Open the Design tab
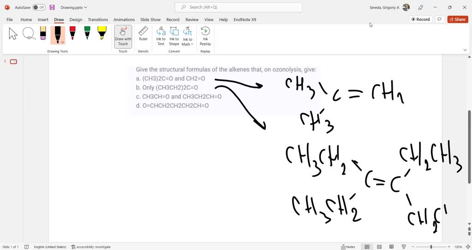This screenshot has height=250, width=472. [x=76, y=20]
